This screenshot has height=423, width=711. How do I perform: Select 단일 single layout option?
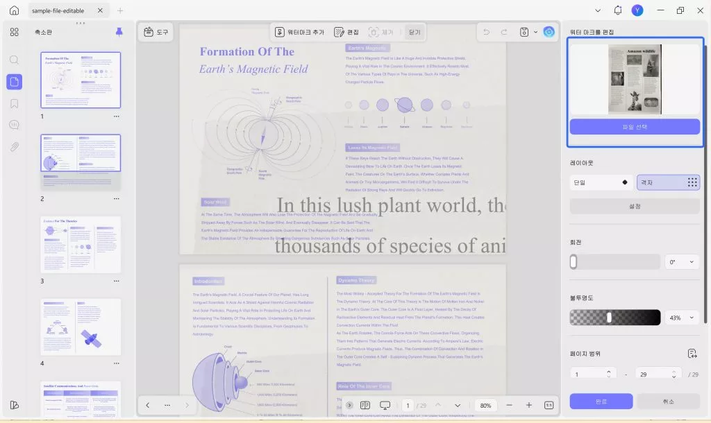tap(601, 182)
